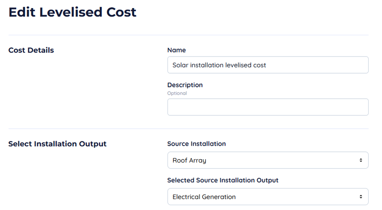Click the empty Description text box
The height and width of the screenshot is (210, 382).
point(268,107)
